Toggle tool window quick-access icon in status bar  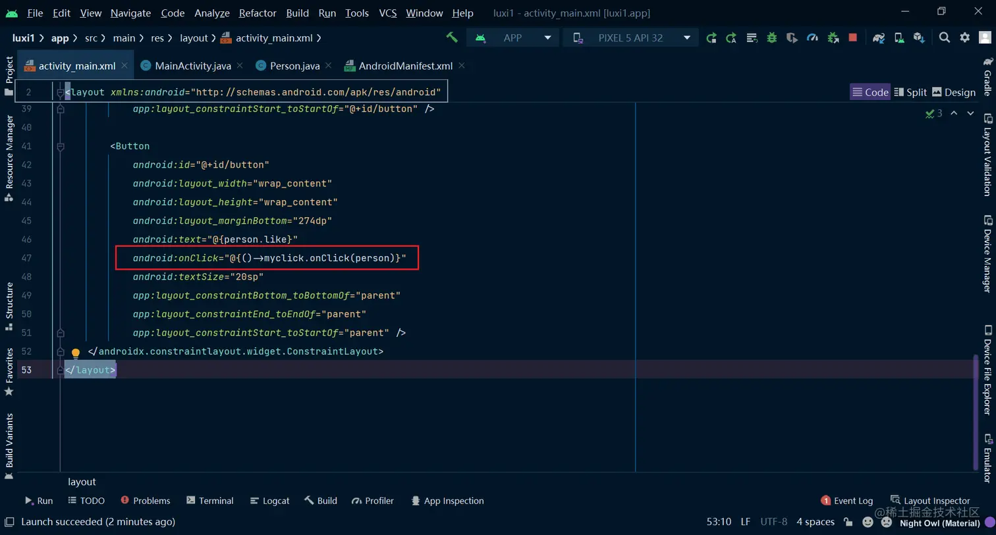[9, 522]
